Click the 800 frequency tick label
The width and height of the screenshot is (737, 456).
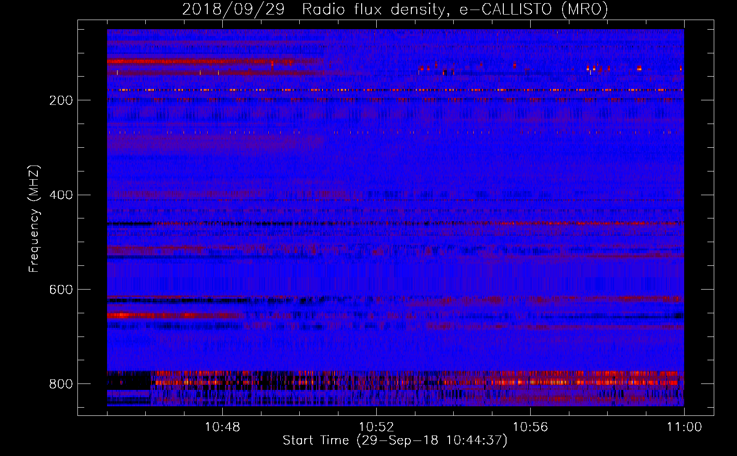(61, 384)
